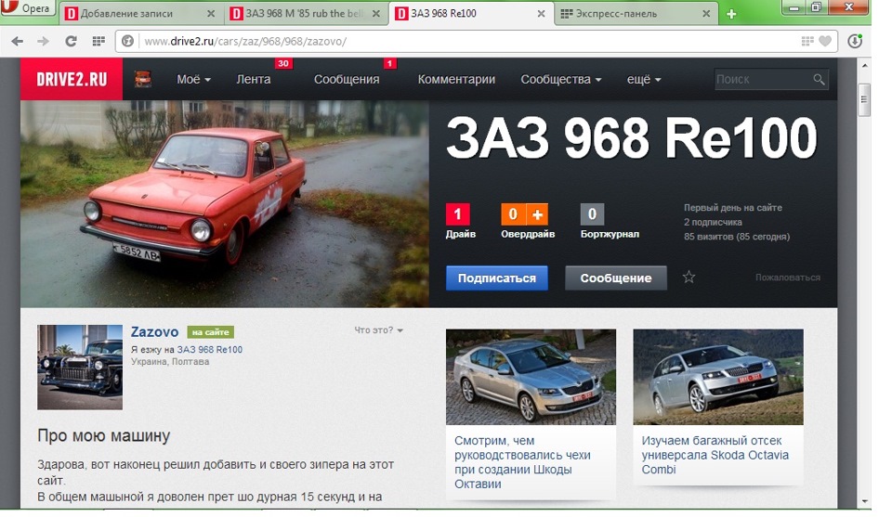Open the Speed Dial grid icon
Screen dimensions: 892x517
pyautogui.click(x=98, y=41)
